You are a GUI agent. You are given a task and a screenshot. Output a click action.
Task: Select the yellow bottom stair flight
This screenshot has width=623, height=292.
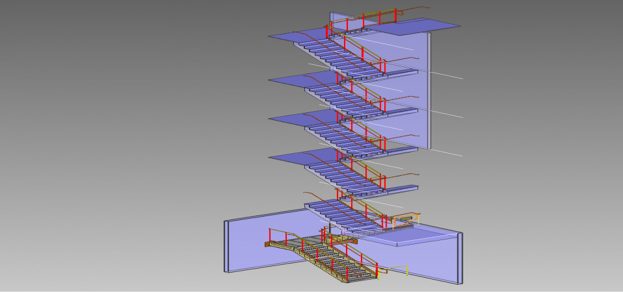pyautogui.click(x=337, y=265)
